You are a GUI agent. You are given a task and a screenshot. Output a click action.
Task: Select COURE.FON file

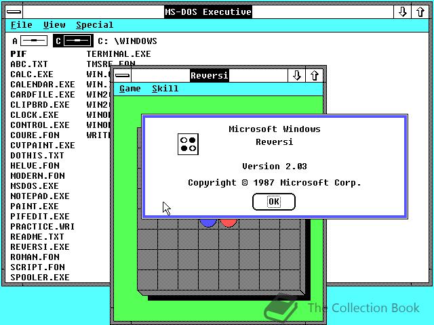click(35, 135)
